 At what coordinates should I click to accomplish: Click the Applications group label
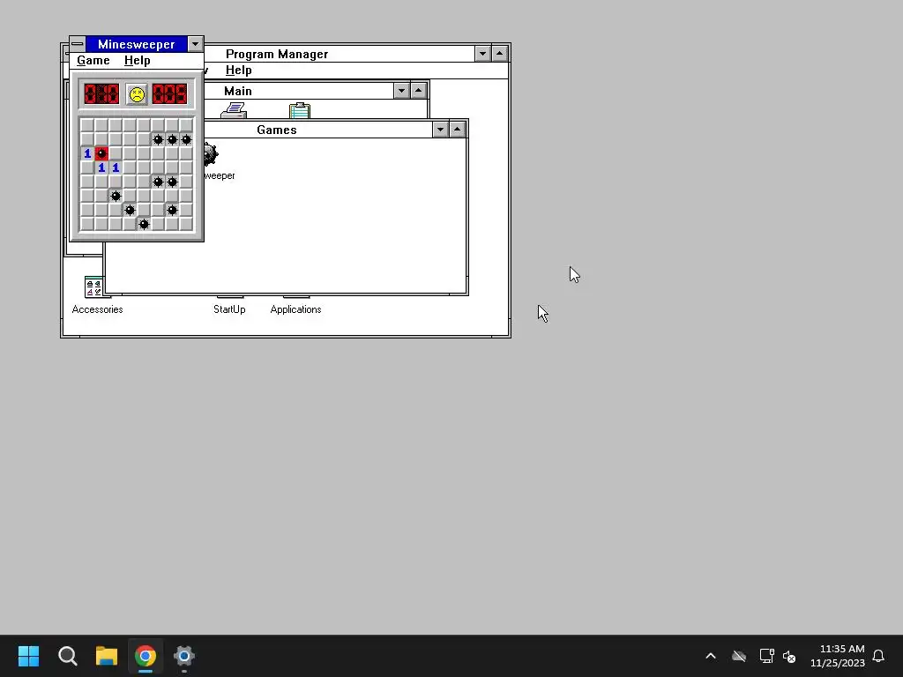[295, 309]
